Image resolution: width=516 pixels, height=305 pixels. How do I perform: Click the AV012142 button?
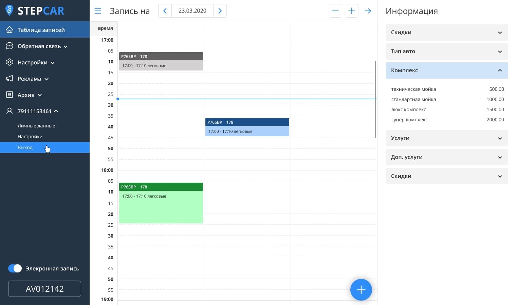point(44,289)
